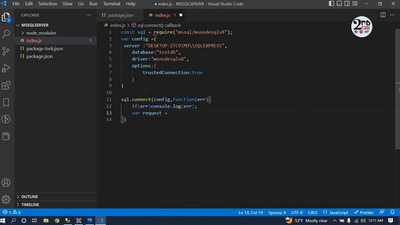The image size is (400, 225).
Task: Click volume icon in system tray
Action: [x=363, y=221]
